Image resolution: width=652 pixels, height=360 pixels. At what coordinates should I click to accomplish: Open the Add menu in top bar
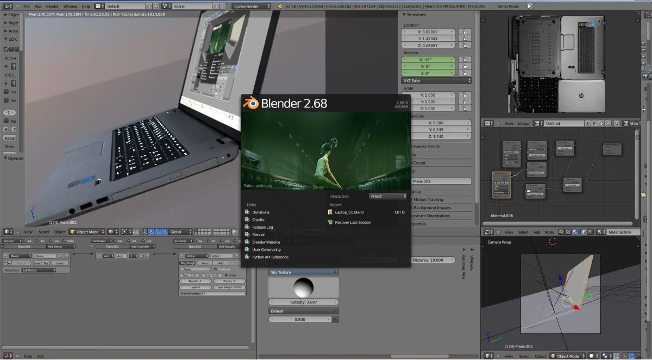(x=38, y=6)
